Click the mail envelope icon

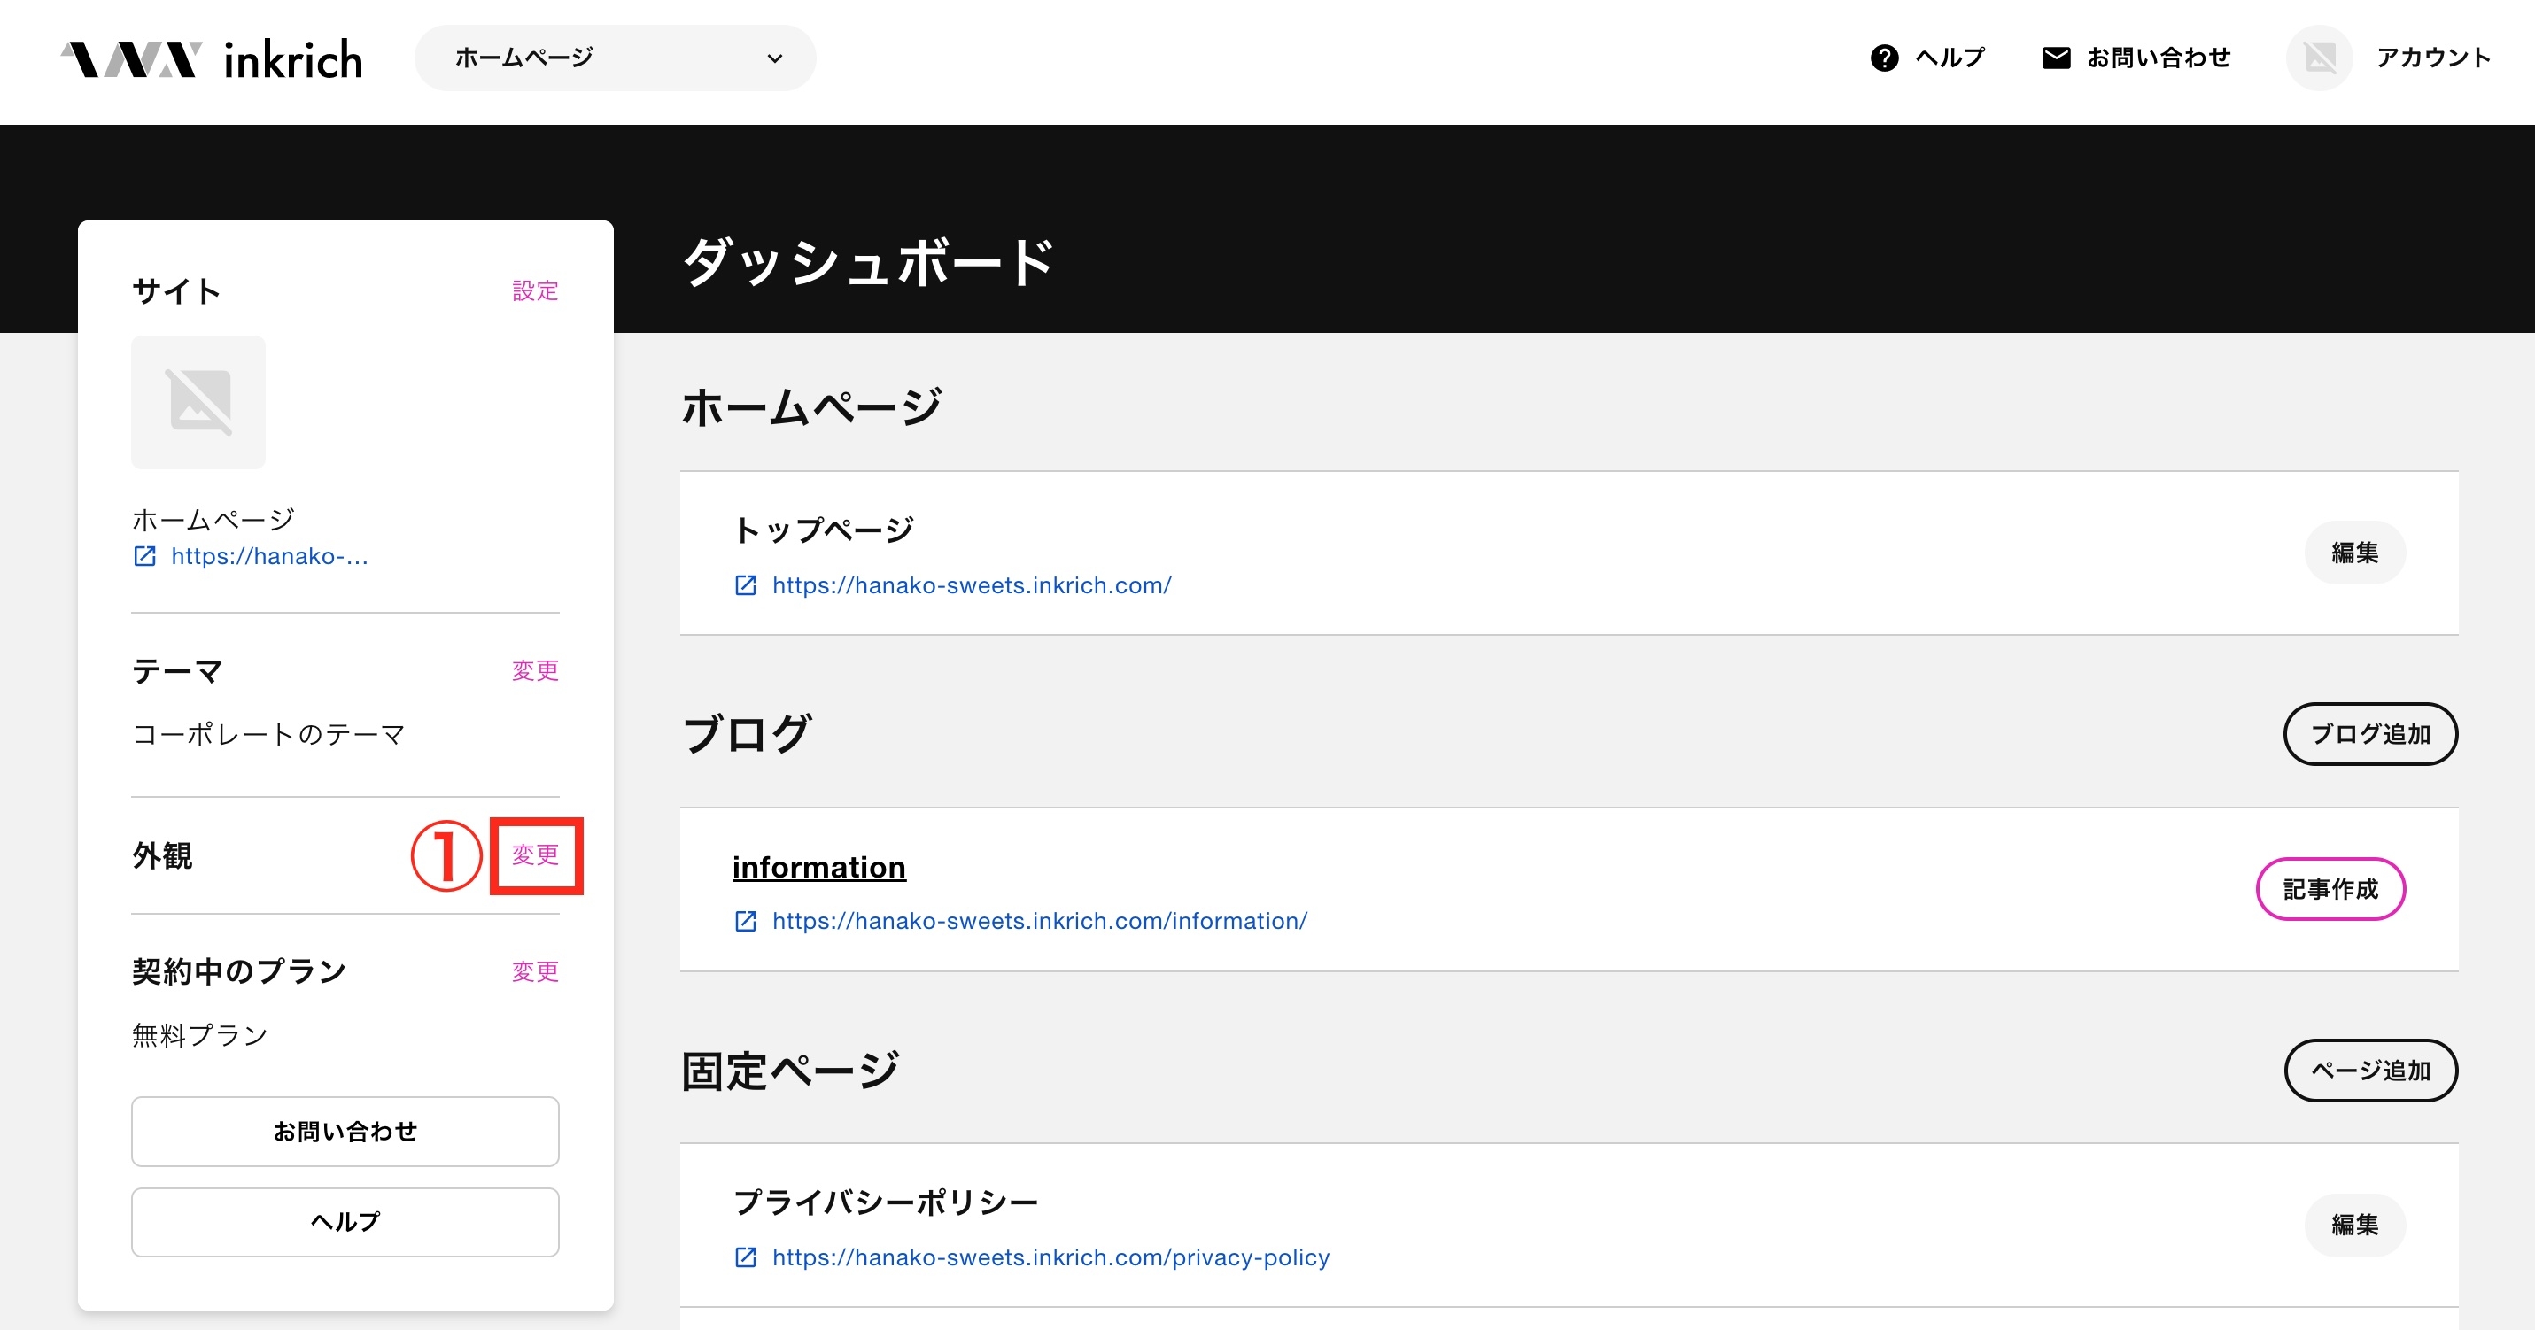(2056, 58)
